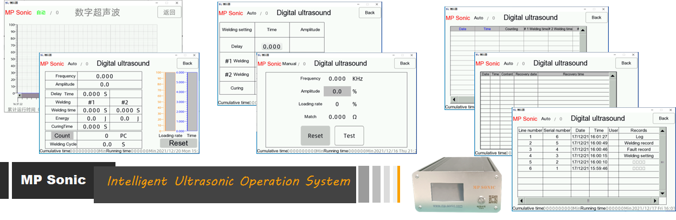Click the Welding setting header cell

237,30
